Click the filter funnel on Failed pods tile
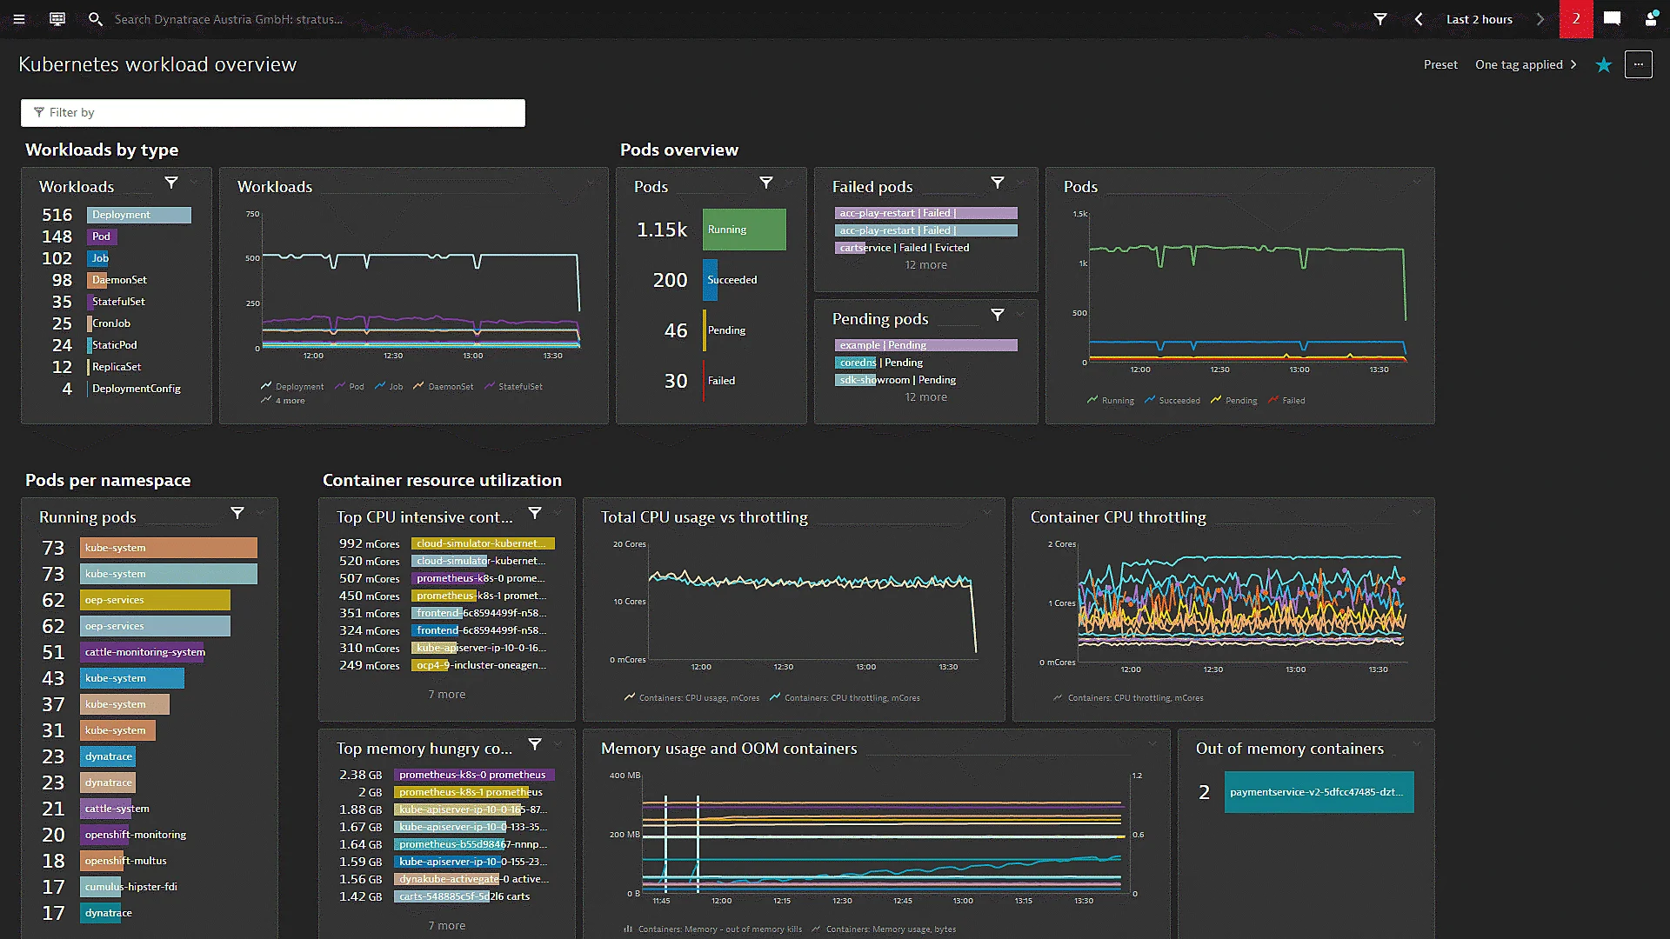This screenshot has height=939, width=1670. (x=998, y=183)
